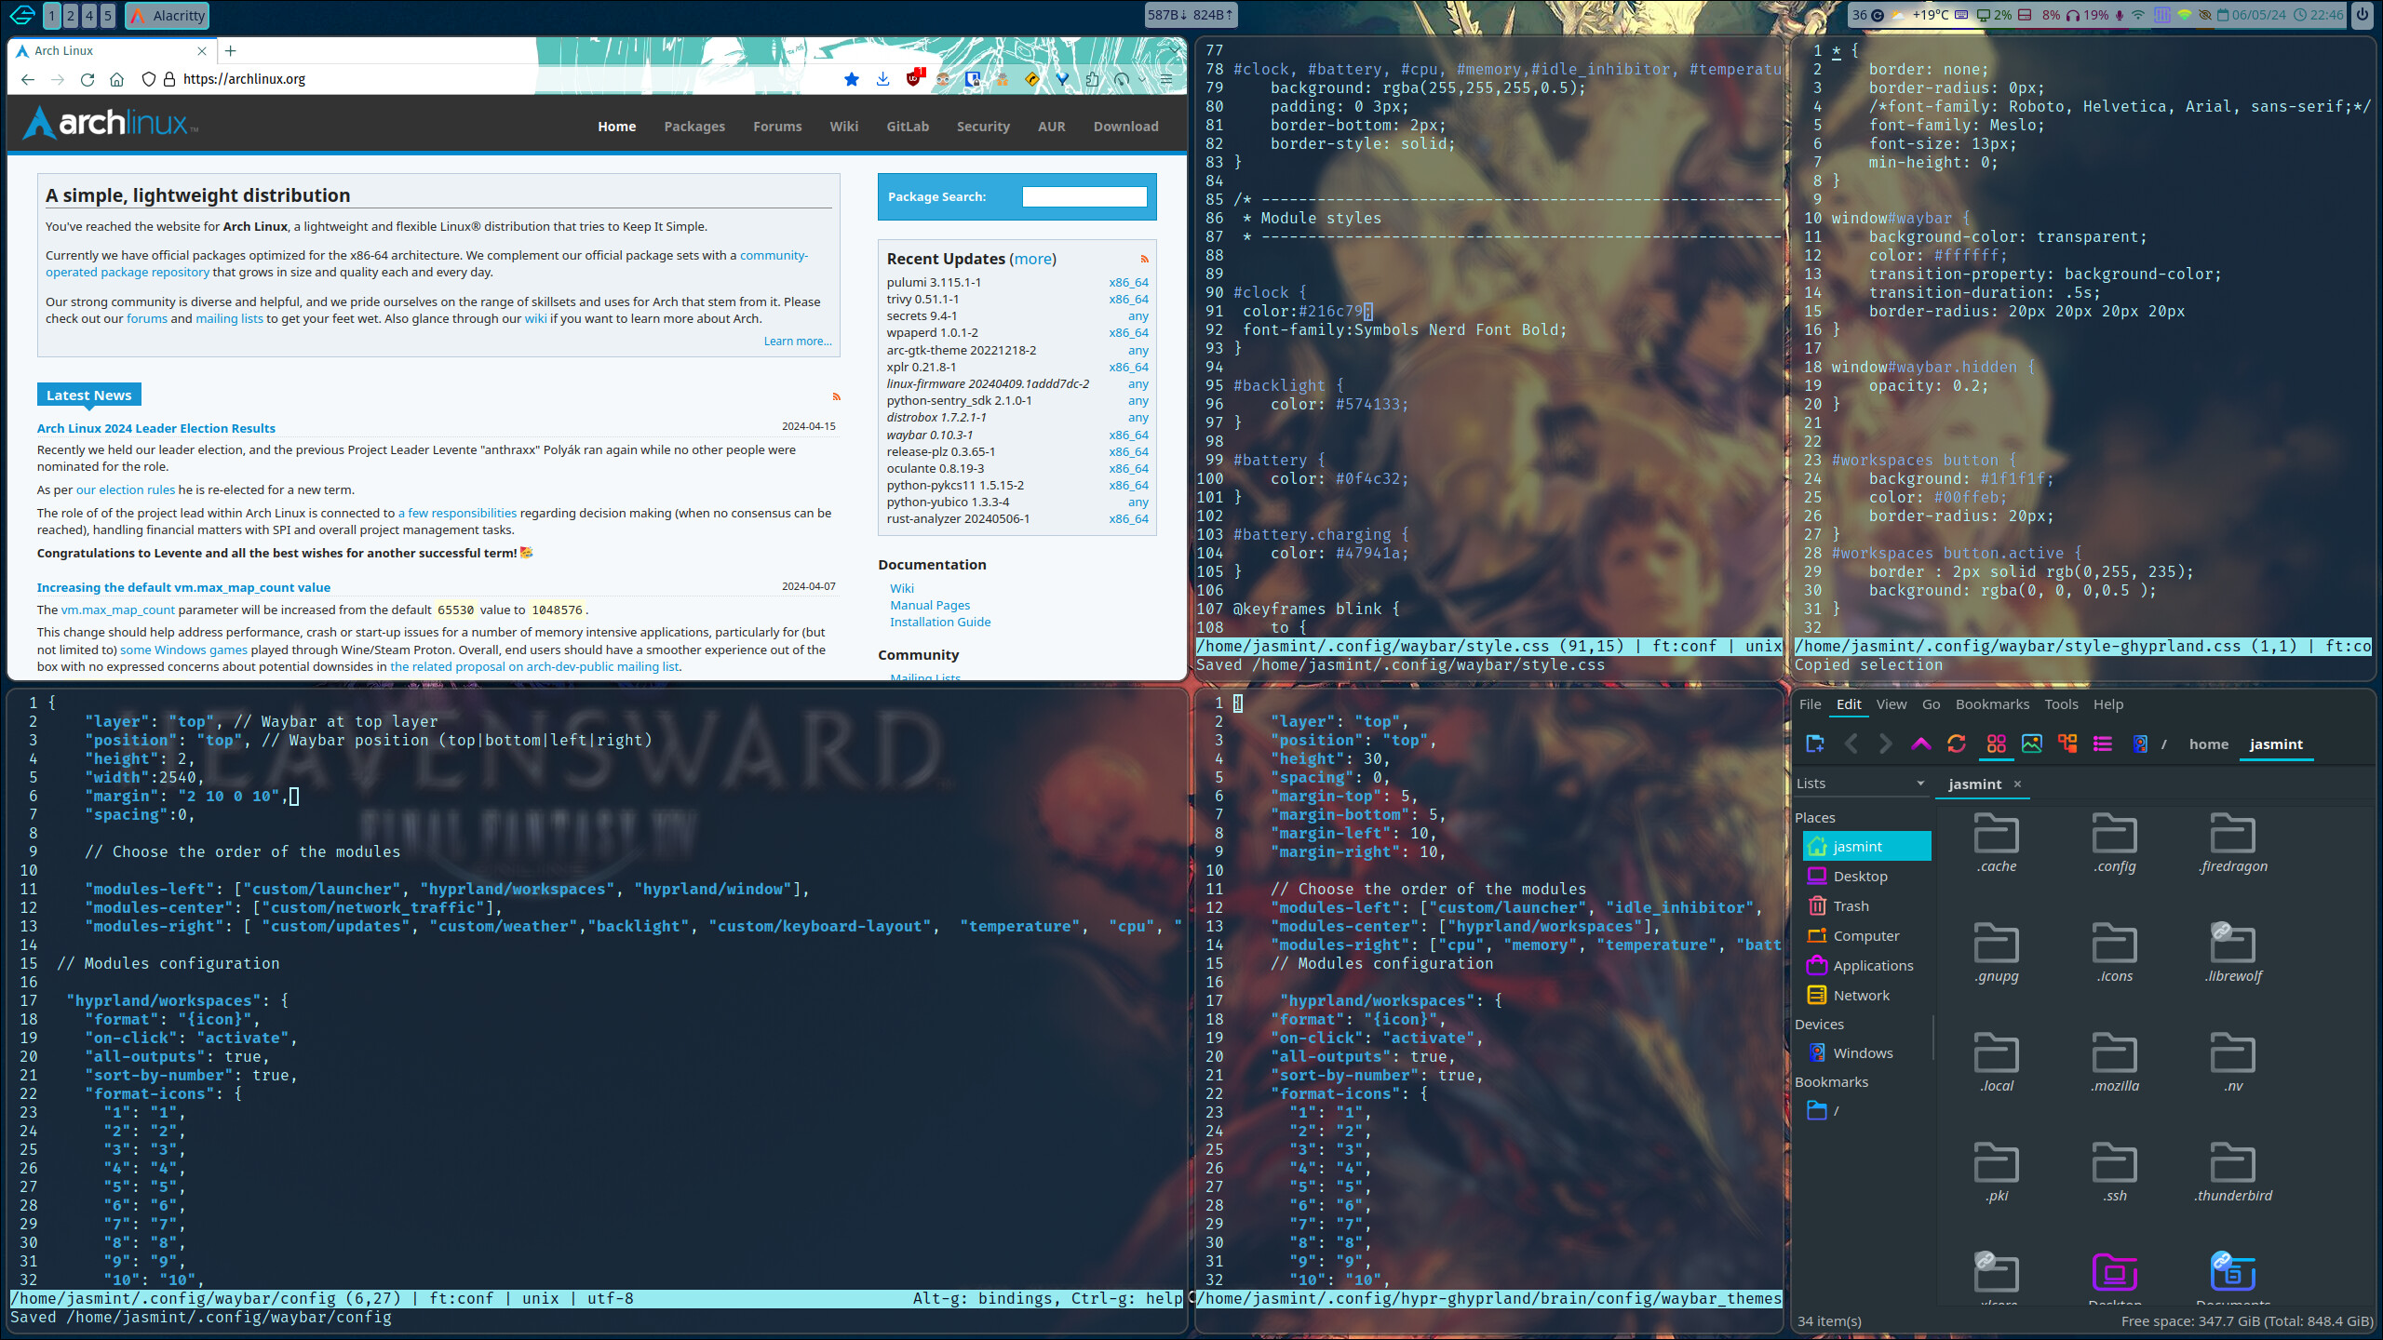Select the root '/' bookmark in sidebar
Image resolution: width=2383 pixels, height=1340 pixels.
1866,1110
